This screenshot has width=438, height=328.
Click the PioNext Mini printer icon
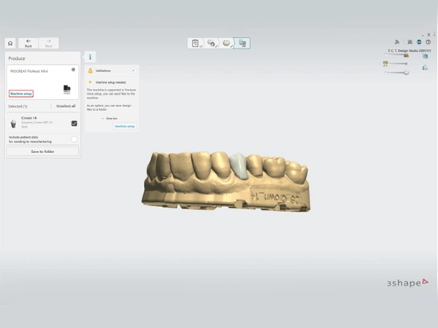pos(67,89)
